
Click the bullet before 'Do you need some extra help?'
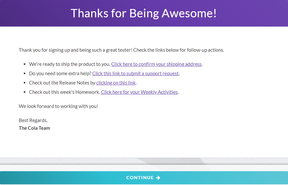coord(25,74)
